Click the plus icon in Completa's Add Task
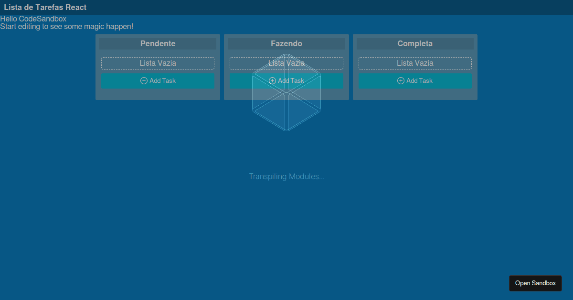The height and width of the screenshot is (300, 573). coord(401,80)
